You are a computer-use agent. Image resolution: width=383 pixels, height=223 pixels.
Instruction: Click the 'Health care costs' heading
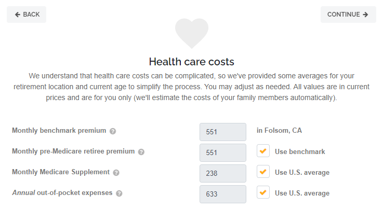191,62
